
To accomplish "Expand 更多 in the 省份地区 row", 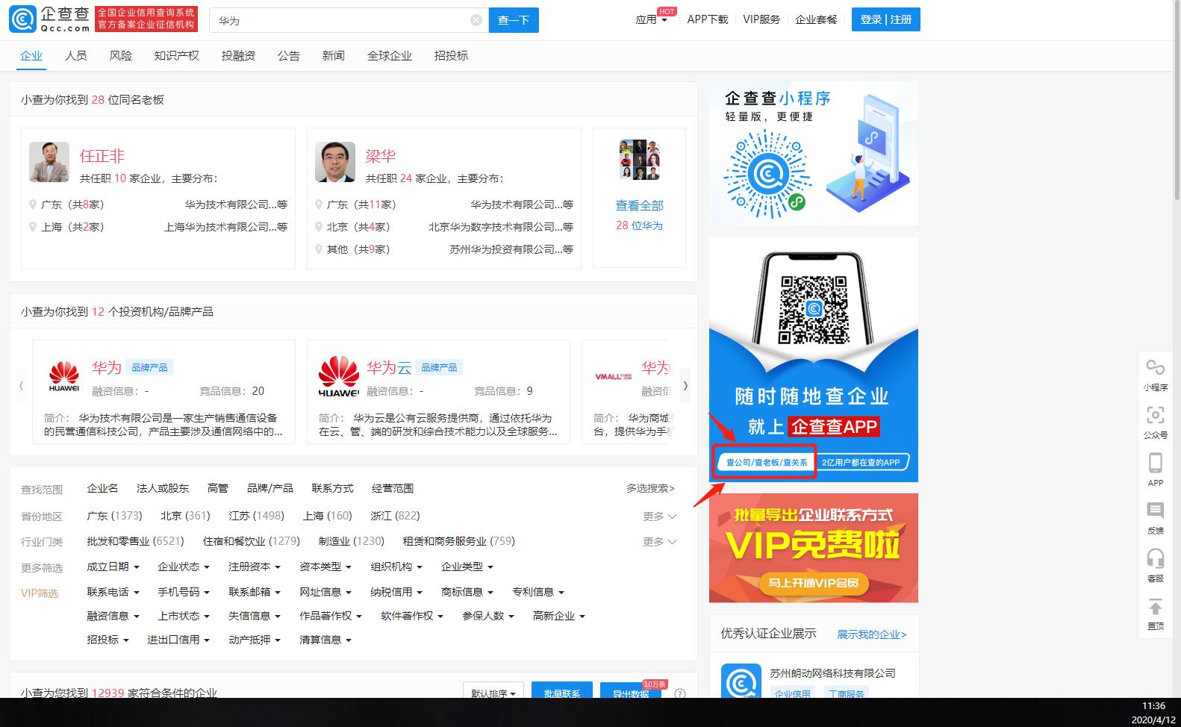I will coord(660,516).
